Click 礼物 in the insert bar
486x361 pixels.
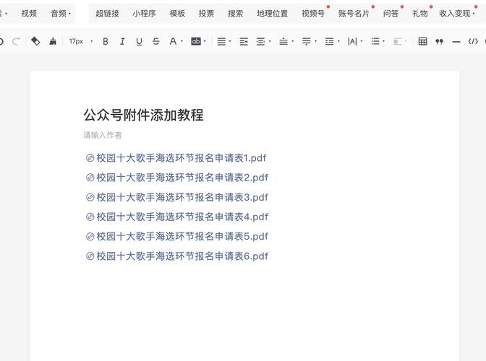[419, 13]
